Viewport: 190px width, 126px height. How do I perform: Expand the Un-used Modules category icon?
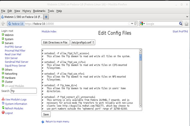click(3, 85)
